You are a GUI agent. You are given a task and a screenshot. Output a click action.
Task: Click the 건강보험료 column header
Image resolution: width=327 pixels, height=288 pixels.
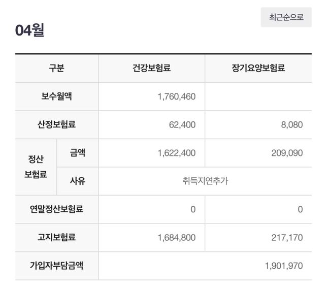tap(151, 68)
